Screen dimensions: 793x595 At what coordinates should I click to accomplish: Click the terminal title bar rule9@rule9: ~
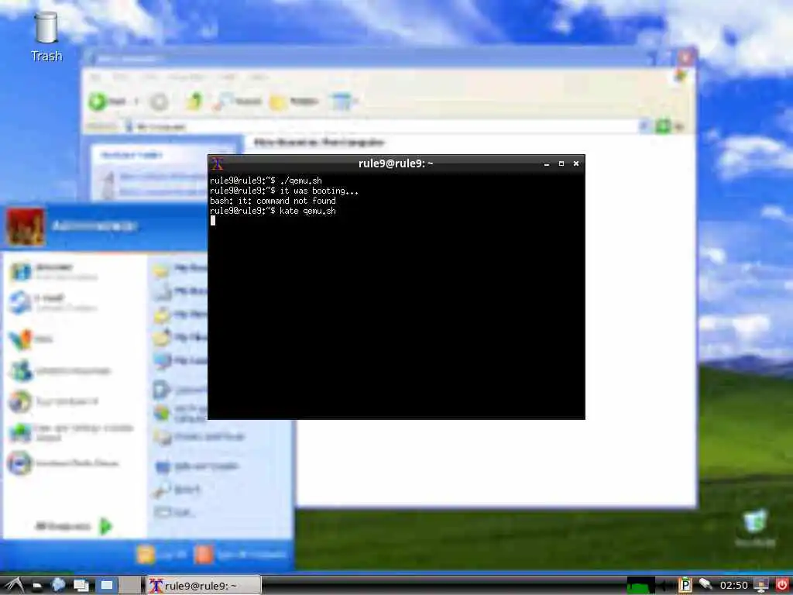396,163
